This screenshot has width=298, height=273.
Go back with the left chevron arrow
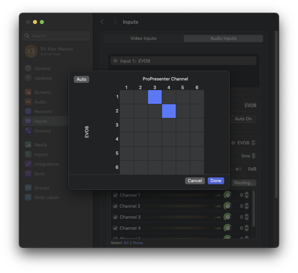pyautogui.click(x=102, y=22)
